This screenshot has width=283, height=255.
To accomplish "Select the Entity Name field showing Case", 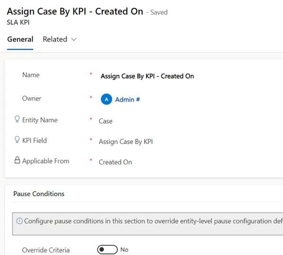I will point(105,121).
